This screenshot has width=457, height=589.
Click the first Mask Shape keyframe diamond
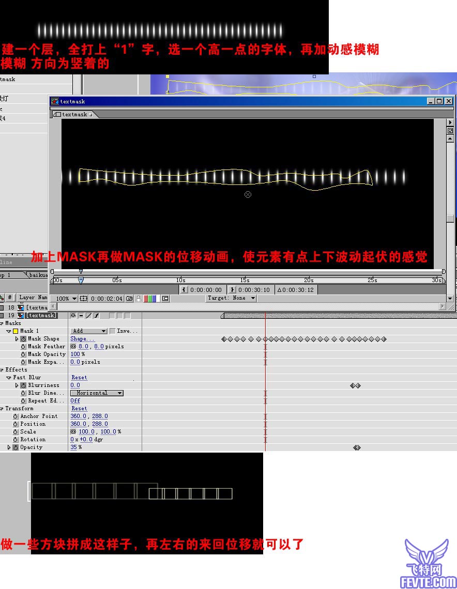224,339
